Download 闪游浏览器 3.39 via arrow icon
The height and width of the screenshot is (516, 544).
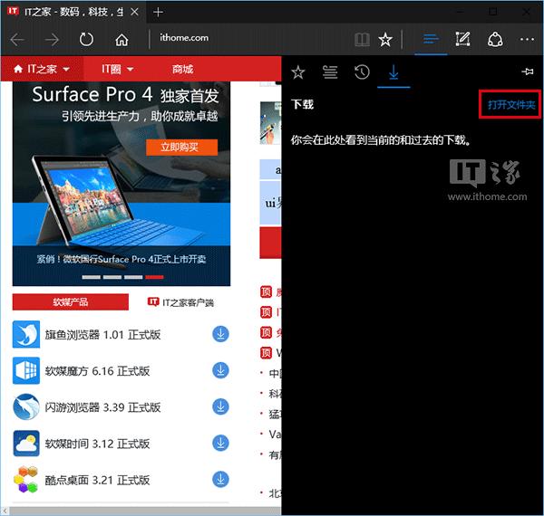tap(220, 406)
